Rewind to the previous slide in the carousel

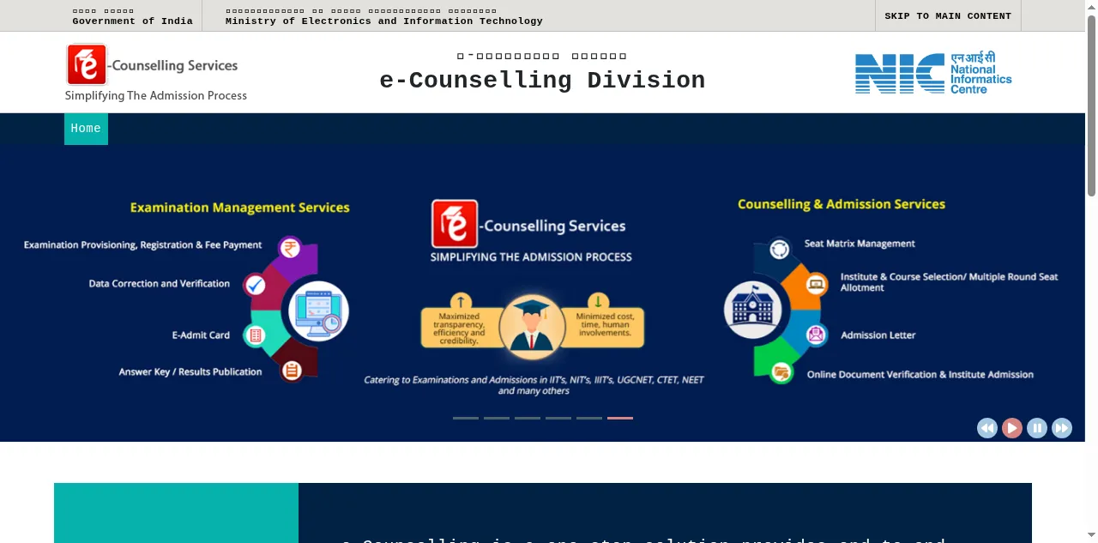pyautogui.click(x=987, y=428)
